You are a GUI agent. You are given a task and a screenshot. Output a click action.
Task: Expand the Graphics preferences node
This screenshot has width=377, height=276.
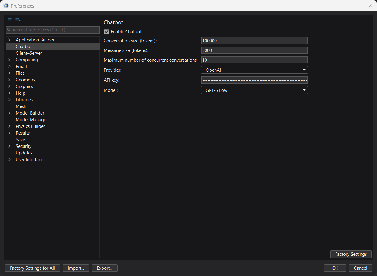click(x=10, y=86)
